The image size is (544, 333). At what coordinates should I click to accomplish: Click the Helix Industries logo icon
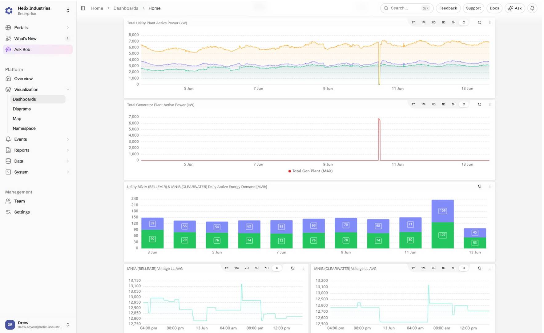click(x=9, y=11)
